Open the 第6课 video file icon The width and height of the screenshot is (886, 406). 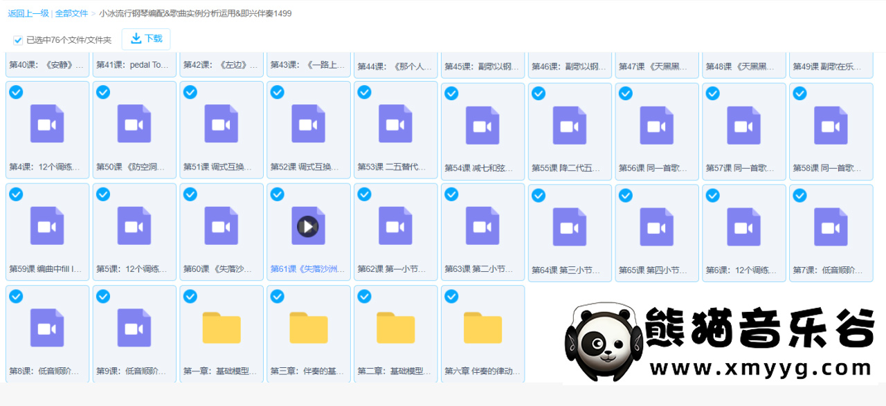[745, 228]
